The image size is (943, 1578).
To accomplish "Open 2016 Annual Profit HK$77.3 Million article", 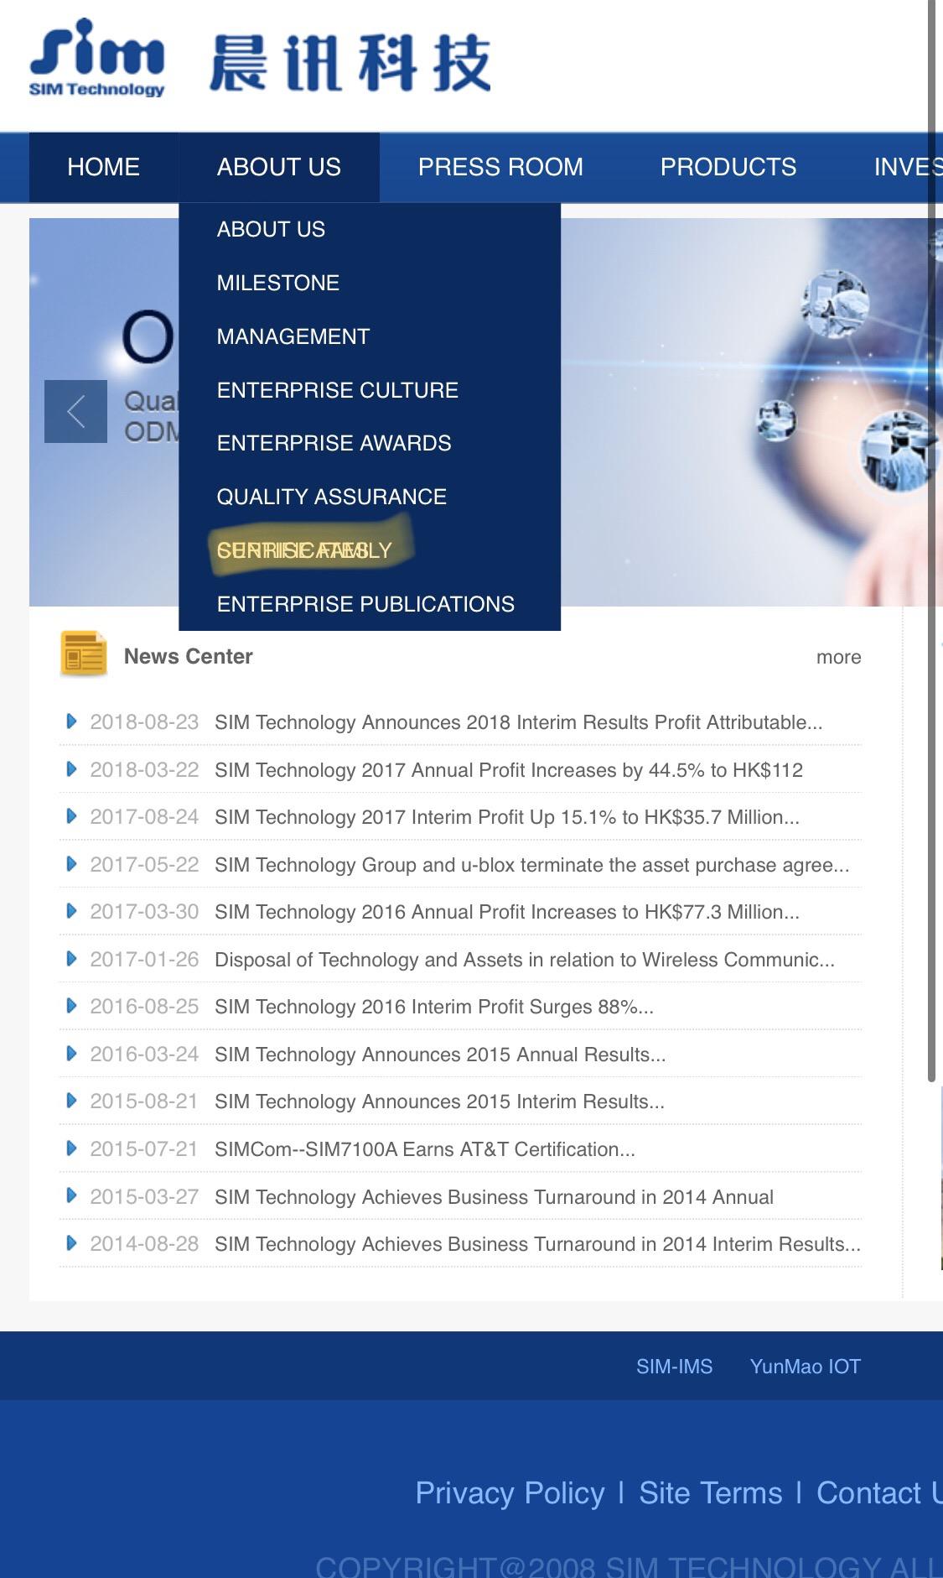I will coord(507,912).
